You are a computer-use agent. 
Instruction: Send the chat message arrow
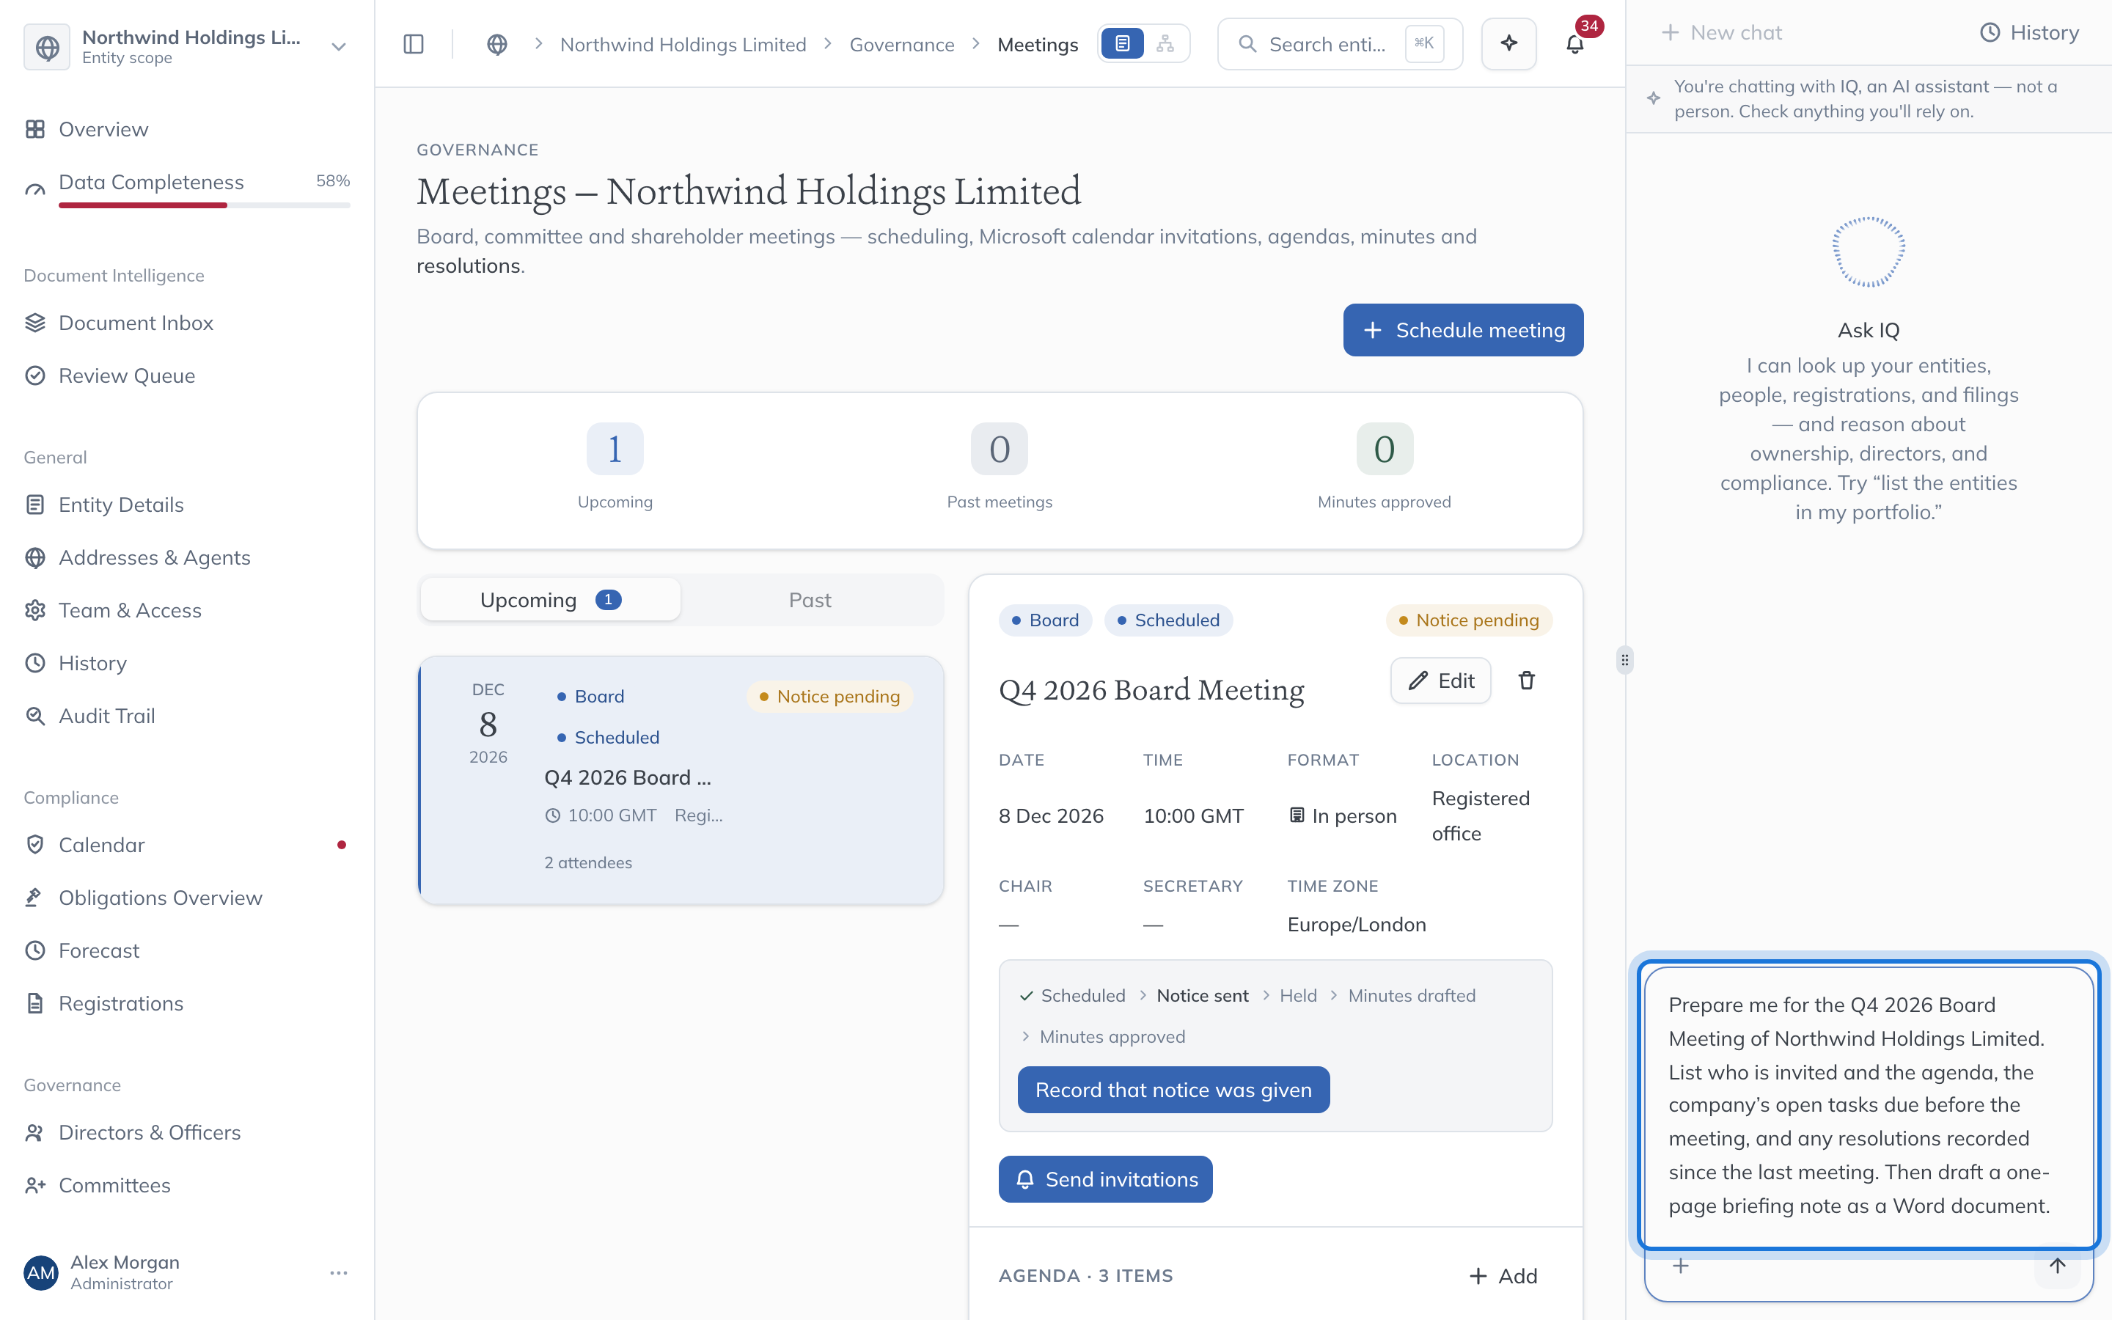(x=2057, y=1265)
